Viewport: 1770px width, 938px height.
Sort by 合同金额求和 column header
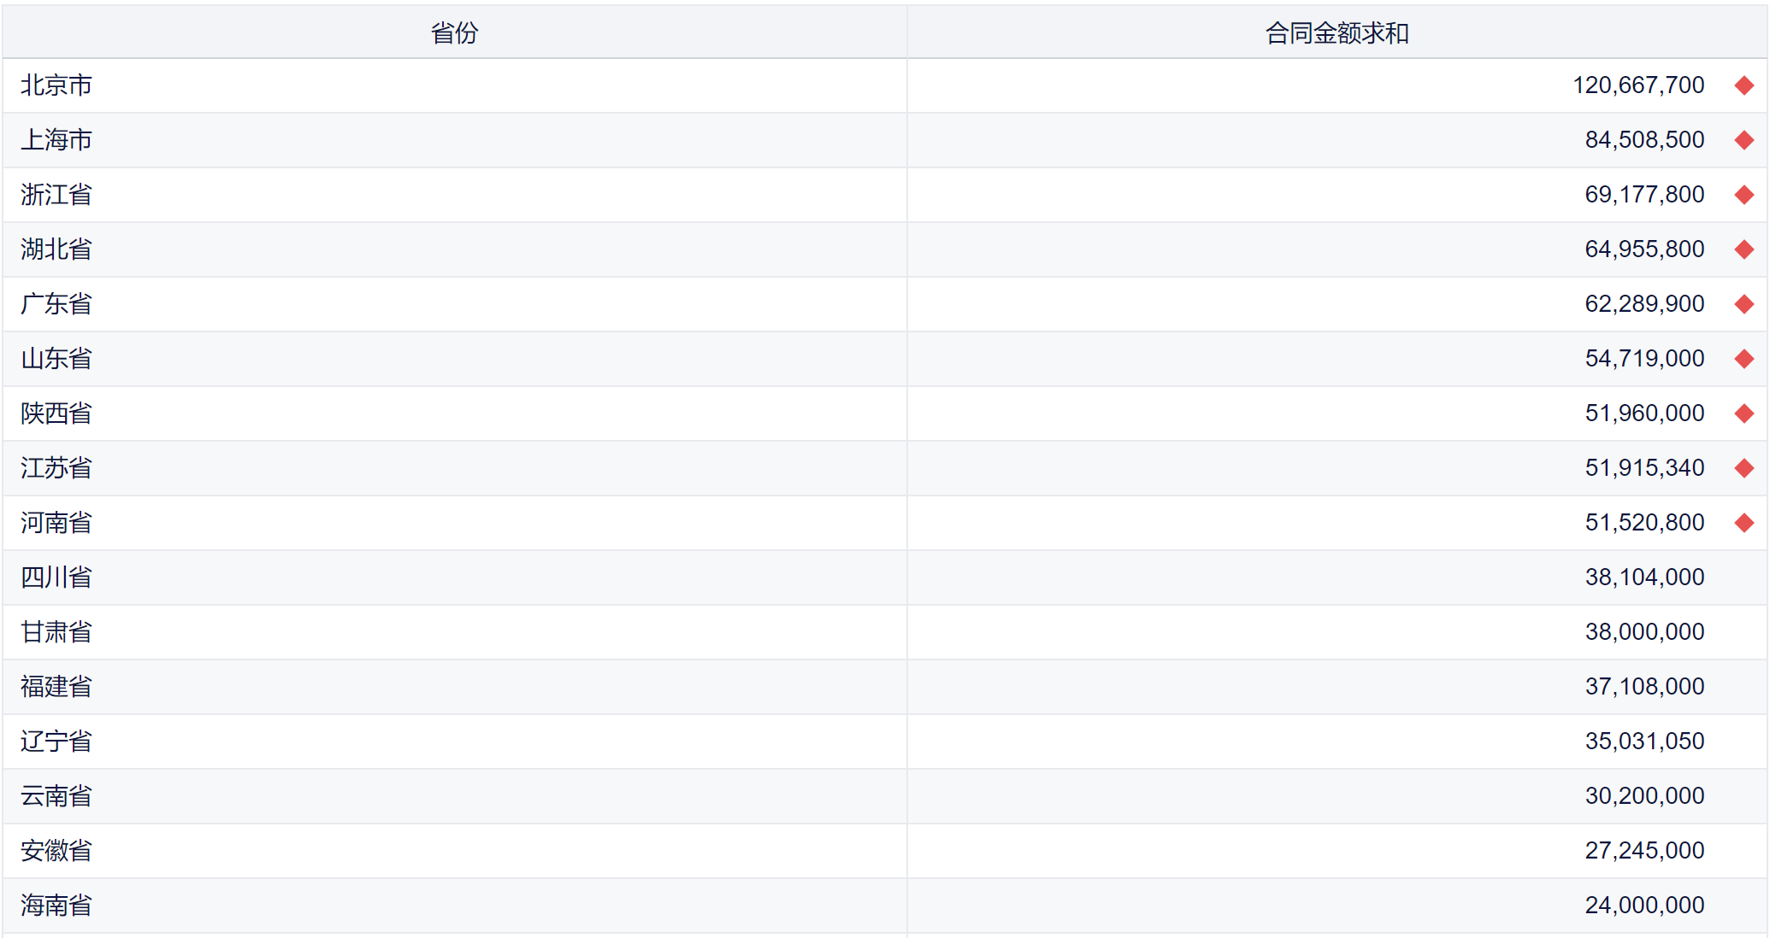(x=1336, y=32)
